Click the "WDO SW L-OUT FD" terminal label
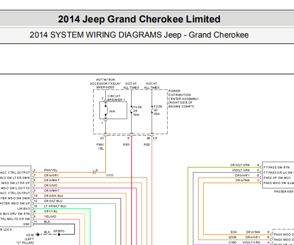Screen dimensions: 294x245 point(16,188)
